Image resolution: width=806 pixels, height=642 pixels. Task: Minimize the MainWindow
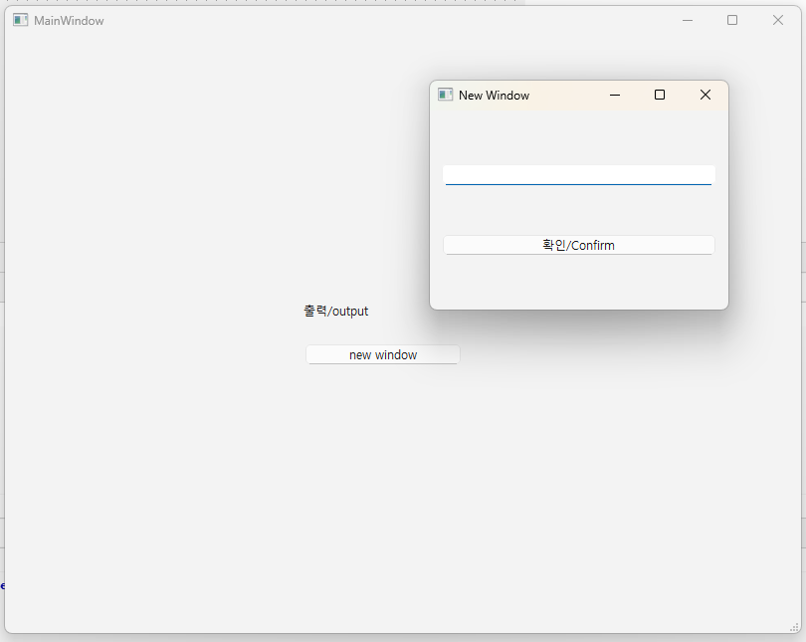tap(687, 20)
